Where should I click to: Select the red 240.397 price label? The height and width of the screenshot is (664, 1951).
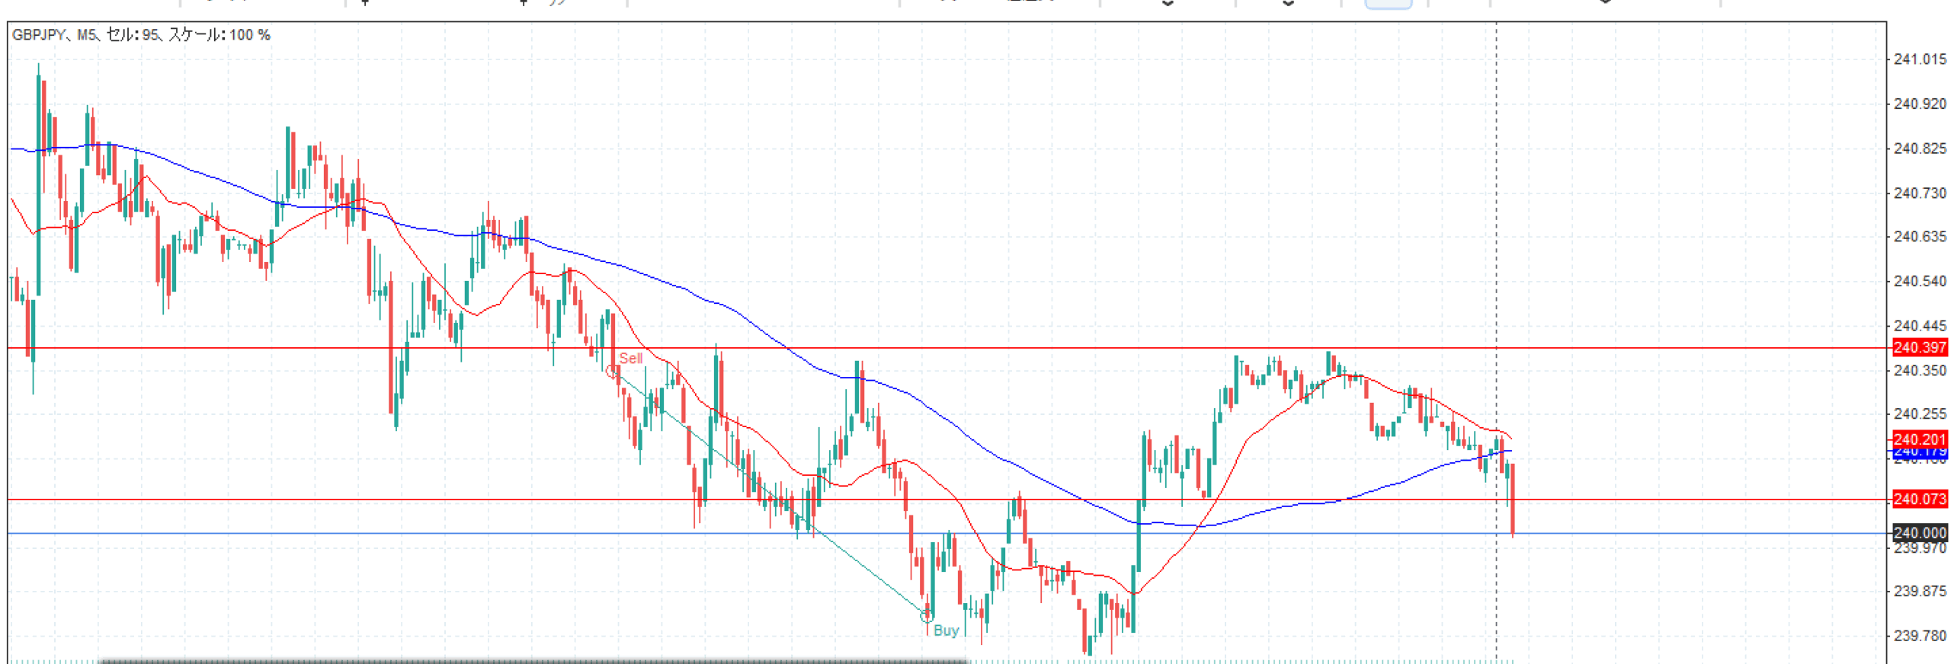1919,348
